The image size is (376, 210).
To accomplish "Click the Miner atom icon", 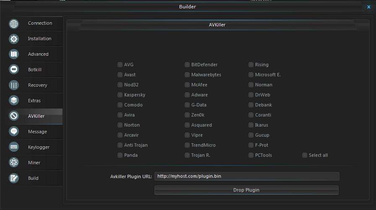I will tap(14, 162).
